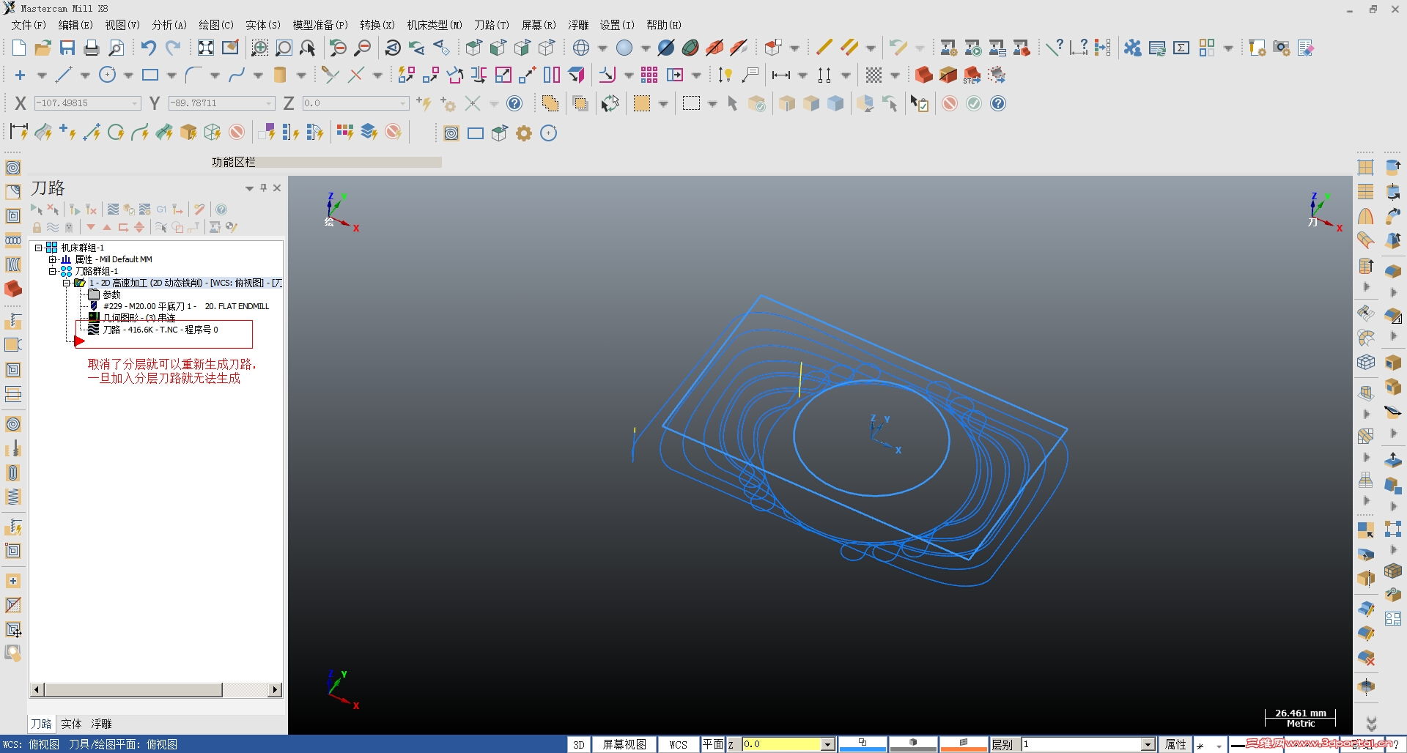The image size is (1407, 753).
Task: Click the gear icon in the bottom toolbar
Action: click(x=524, y=133)
